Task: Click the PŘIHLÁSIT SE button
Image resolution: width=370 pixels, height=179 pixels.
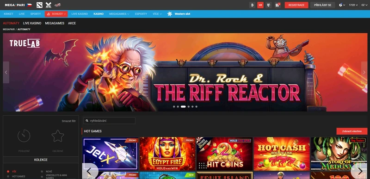Action: [x=322, y=5]
